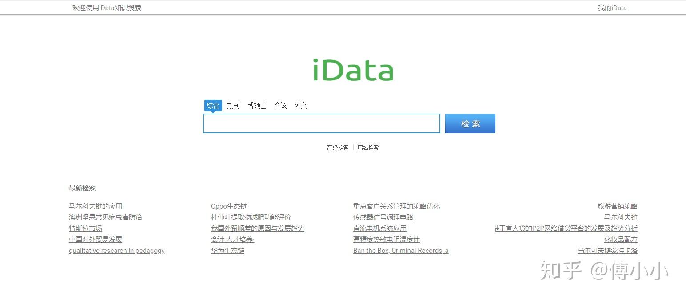Open recent search Oppo生态链

(229, 206)
